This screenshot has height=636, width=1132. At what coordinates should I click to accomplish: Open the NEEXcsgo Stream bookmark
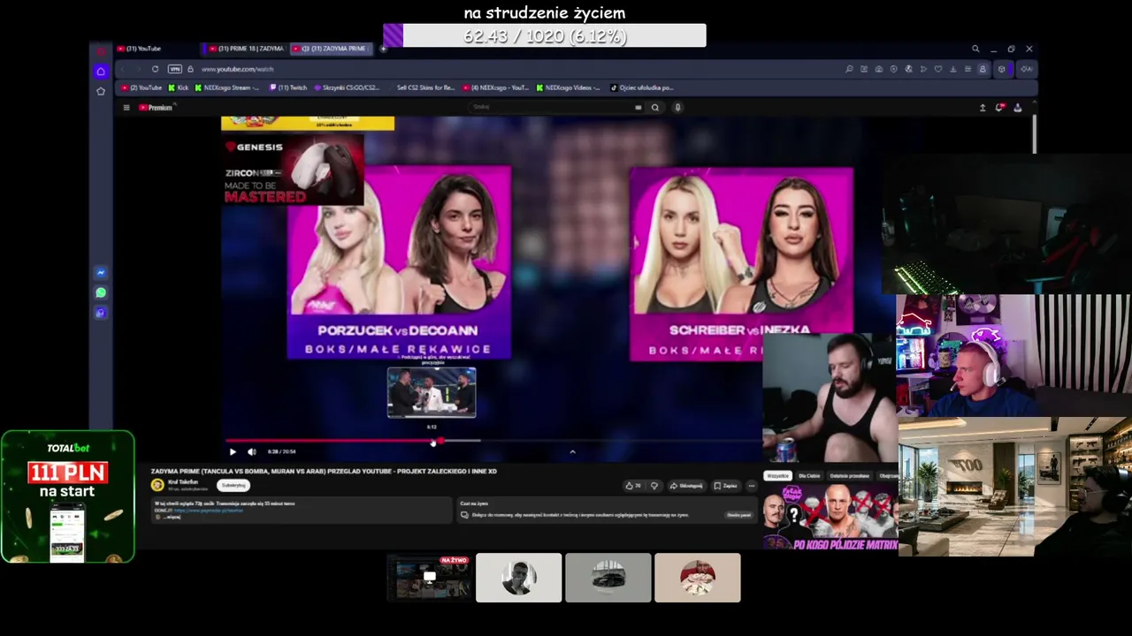tap(227, 87)
